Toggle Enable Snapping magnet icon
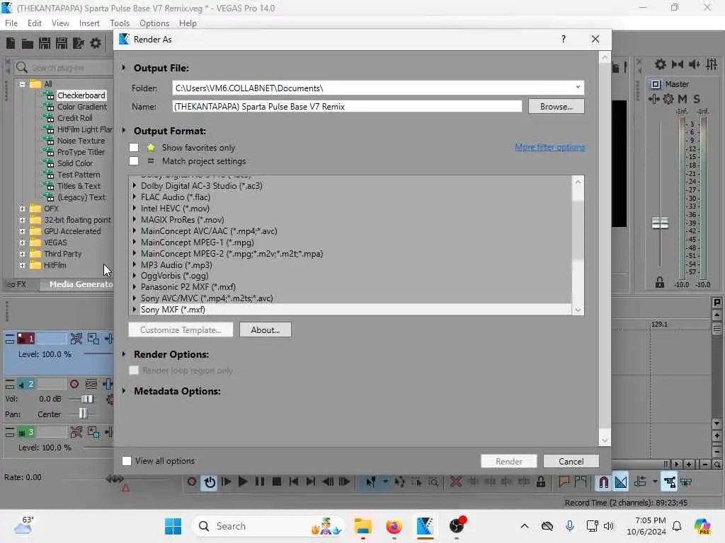 pyautogui.click(x=603, y=482)
